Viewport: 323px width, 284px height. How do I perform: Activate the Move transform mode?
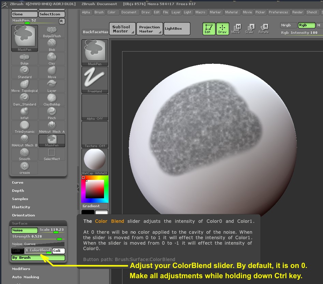pyautogui.click(x=236, y=29)
